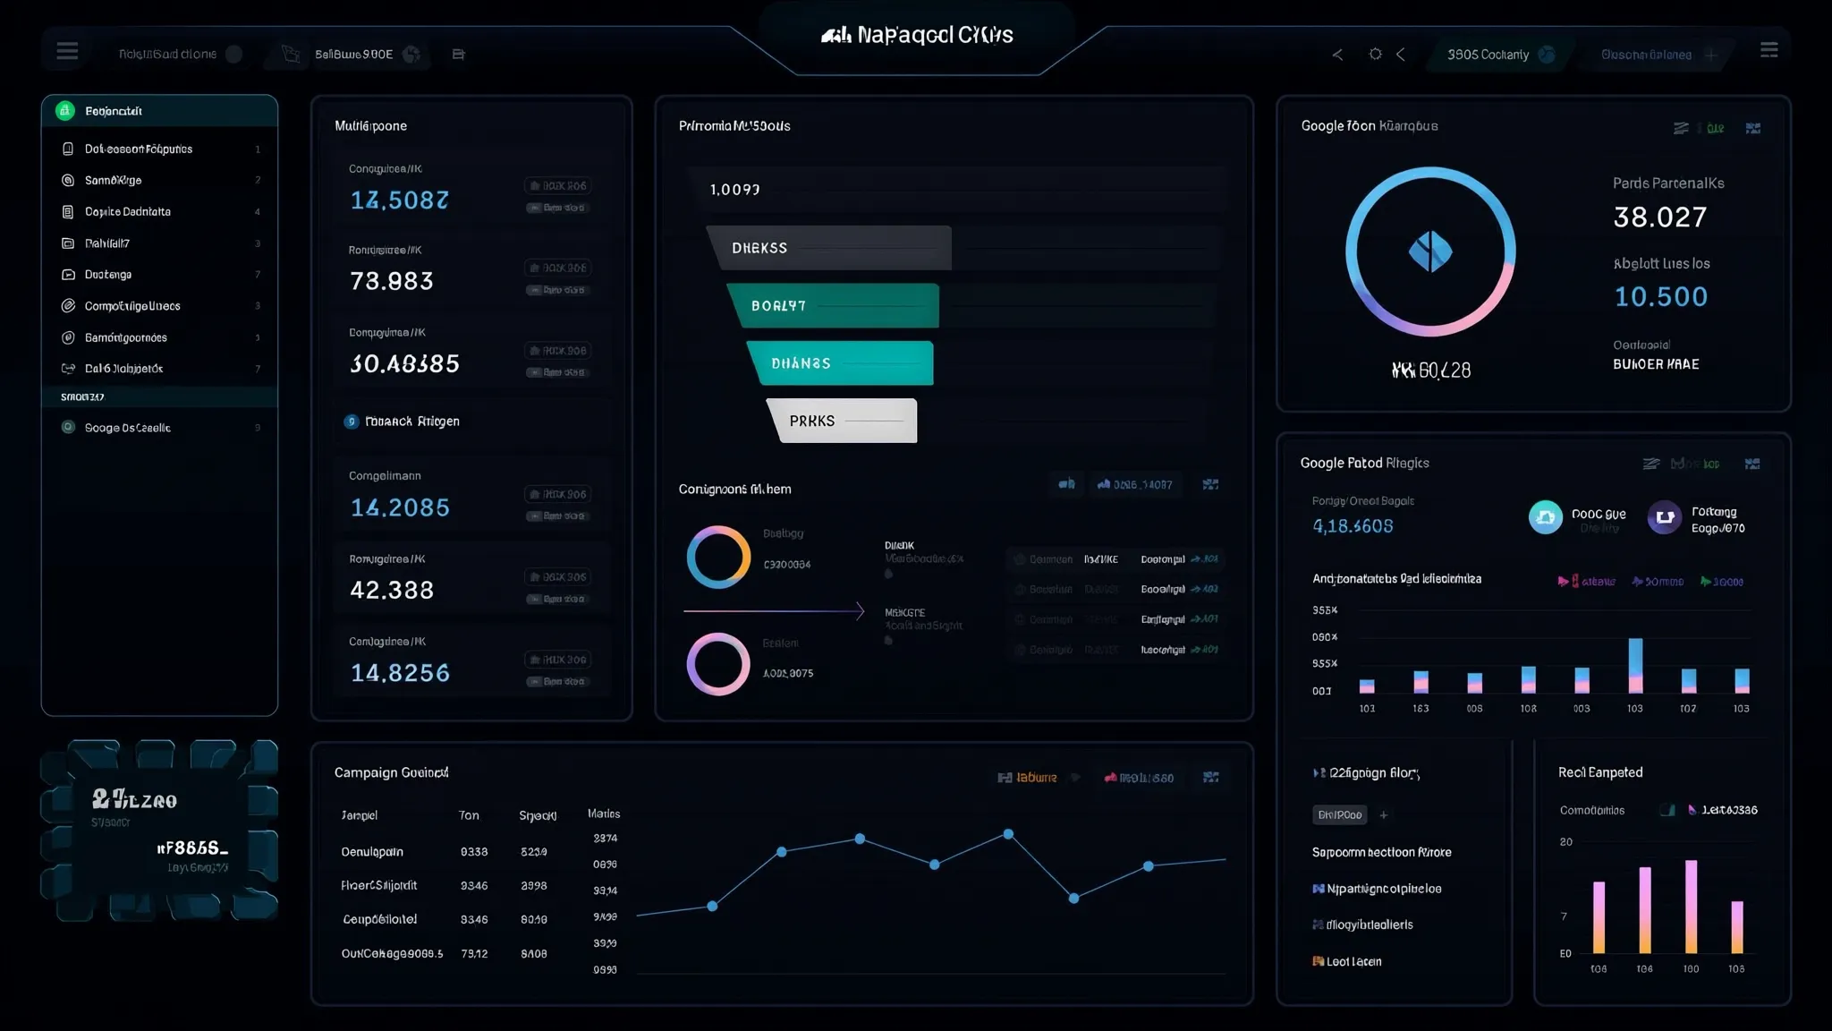
Task: Open the Copiice Dadnialta sidebar item
Action: pos(159,212)
